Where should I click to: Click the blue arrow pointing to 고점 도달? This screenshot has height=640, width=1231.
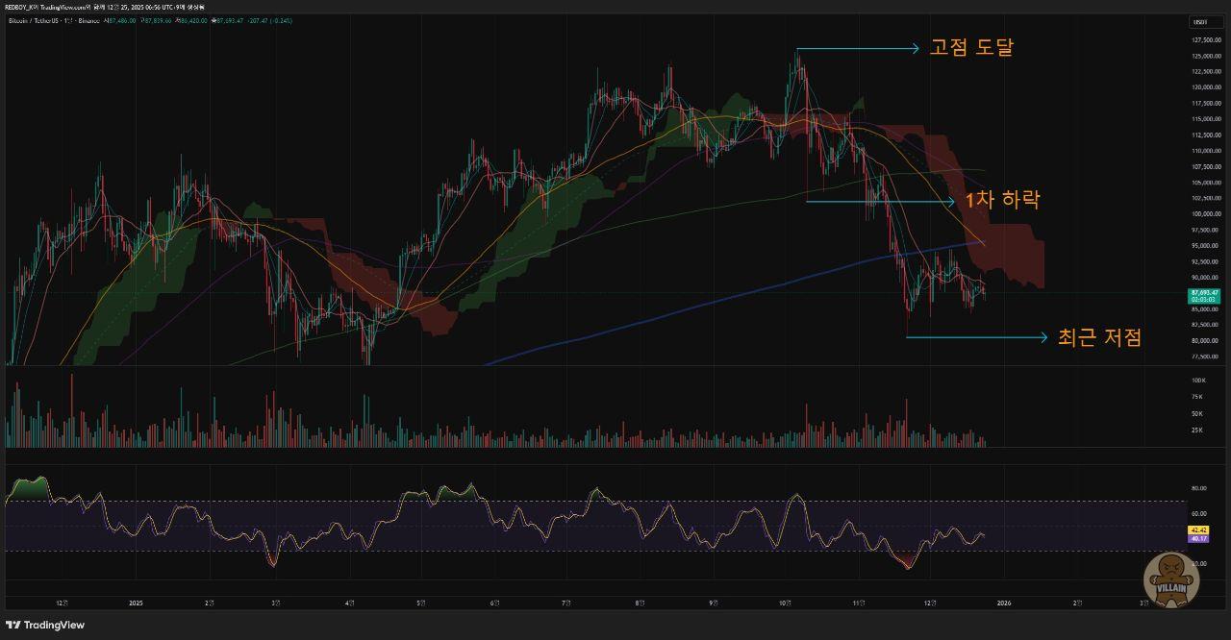point(858,49)
